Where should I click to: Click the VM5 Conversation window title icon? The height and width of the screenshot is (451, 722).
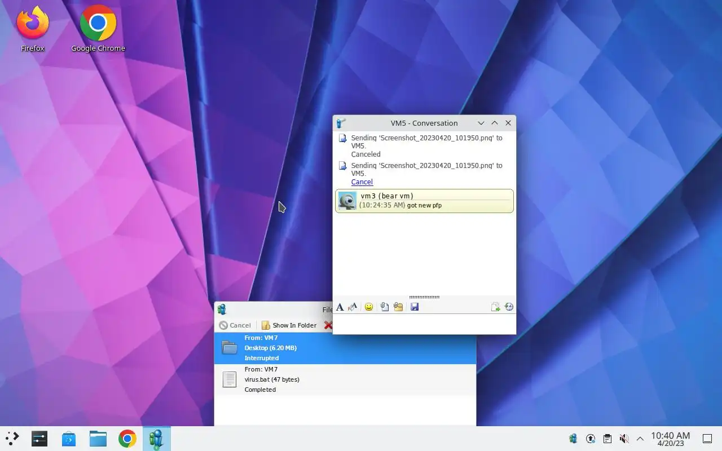click(341, 123)
